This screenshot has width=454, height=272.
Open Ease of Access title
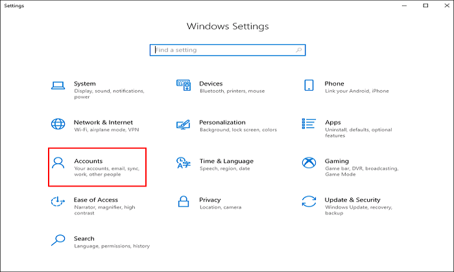coord(96,199)
